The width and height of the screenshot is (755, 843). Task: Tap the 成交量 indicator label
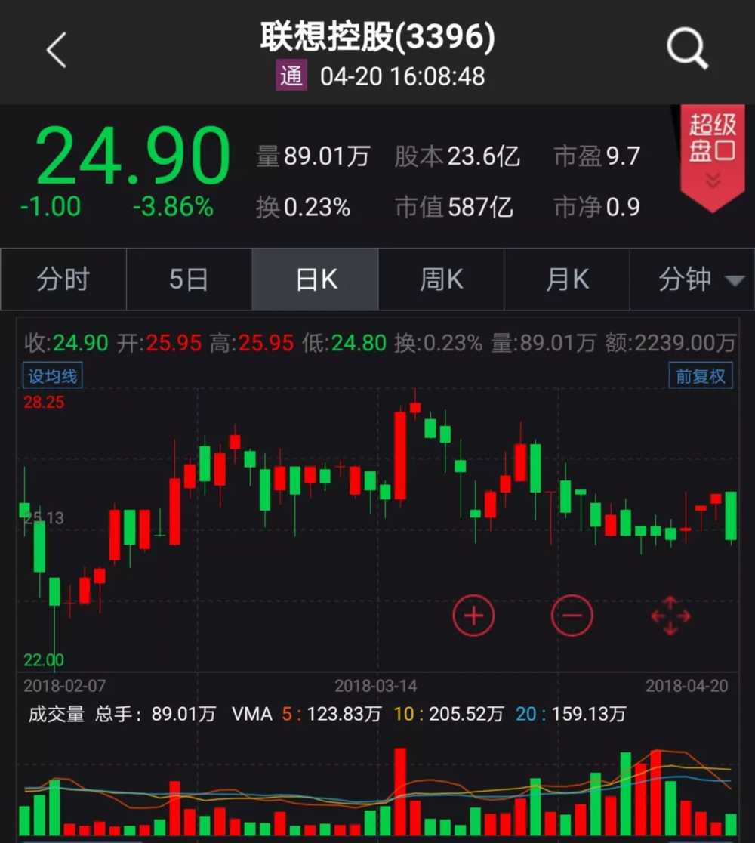click(56, 714)
